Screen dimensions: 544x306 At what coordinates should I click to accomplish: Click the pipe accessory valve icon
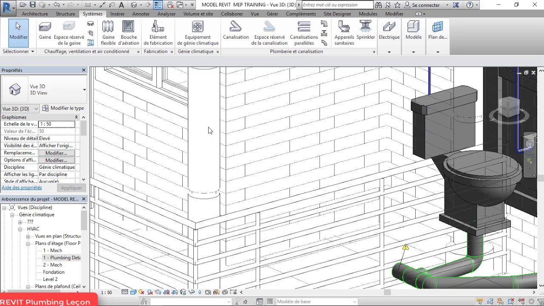point(324,34)
